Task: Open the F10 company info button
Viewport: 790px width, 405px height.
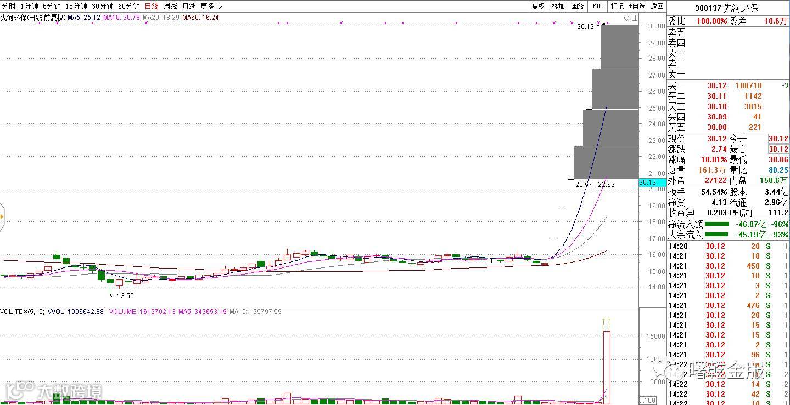Action: pos(597,6)
